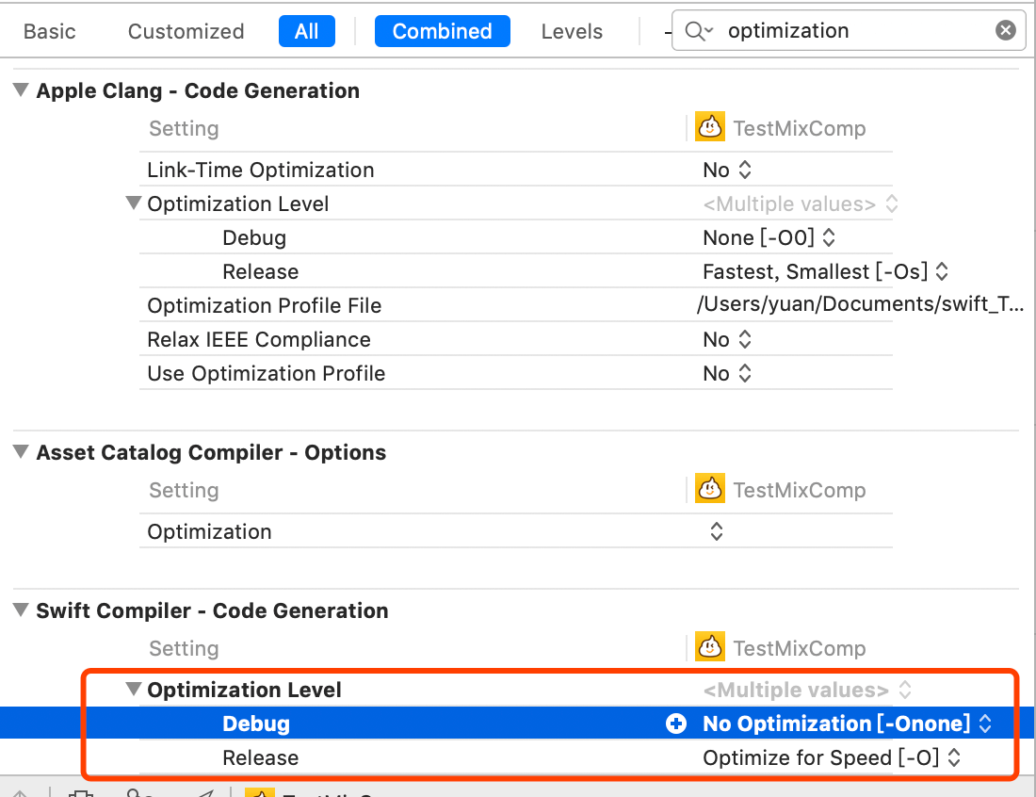
Task: Switch to Levels view
Action: click(572, 31)
